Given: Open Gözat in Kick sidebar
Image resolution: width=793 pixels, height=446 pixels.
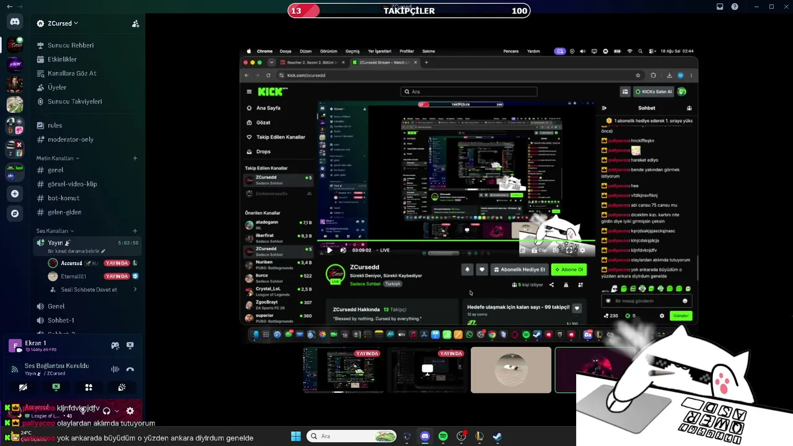Looking at the screenshot, I should (263, 123).
